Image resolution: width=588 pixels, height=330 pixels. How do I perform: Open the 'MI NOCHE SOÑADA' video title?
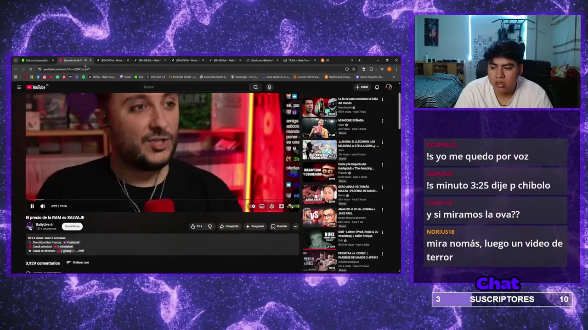[351, 121]
